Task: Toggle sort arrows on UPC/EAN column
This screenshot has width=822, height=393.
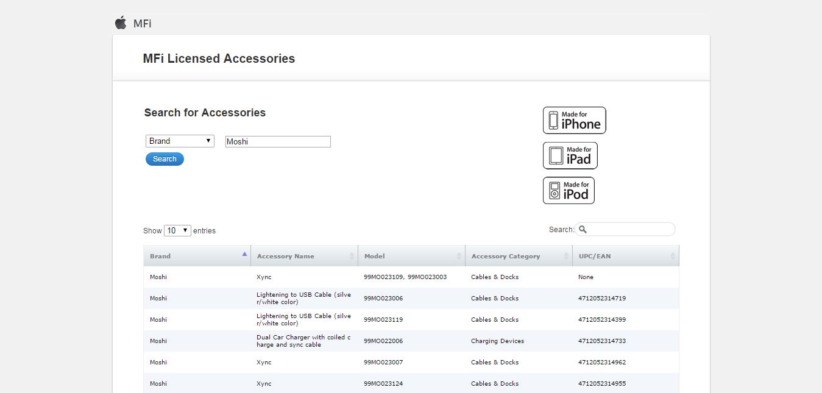Action: 673,257
